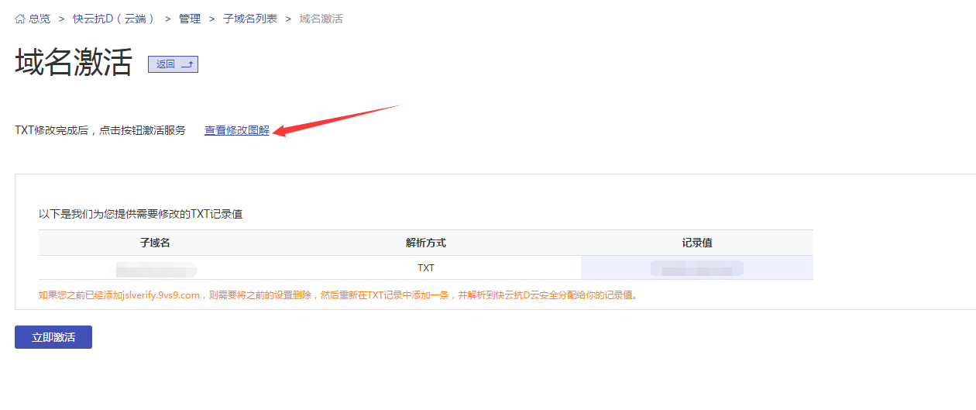Click the blurred subdomain cell
The height and width of the screenshot is (410, 976).
click(155, 268)
